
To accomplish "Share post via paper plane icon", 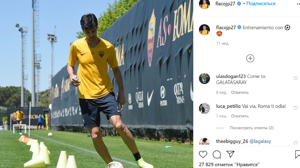I will [x=231, y=154].
